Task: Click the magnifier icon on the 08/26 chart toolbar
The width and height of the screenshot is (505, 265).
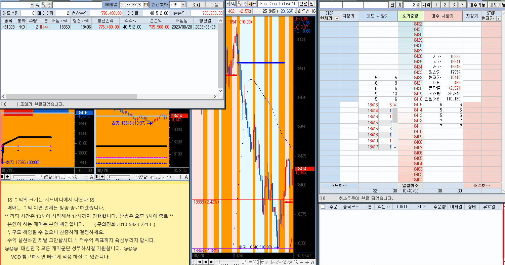Action: pos(75,177)
